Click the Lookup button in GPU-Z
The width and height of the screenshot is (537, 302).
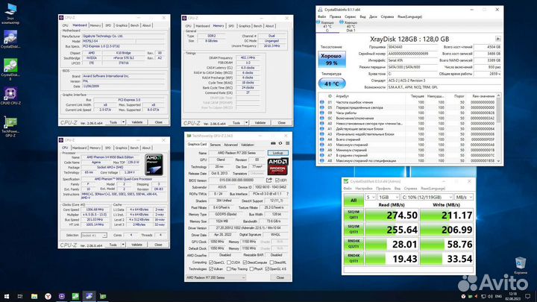coord(277,153)
